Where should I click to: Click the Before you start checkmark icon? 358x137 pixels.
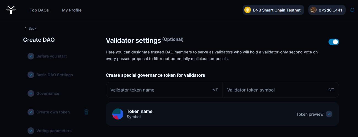[31, 56]
